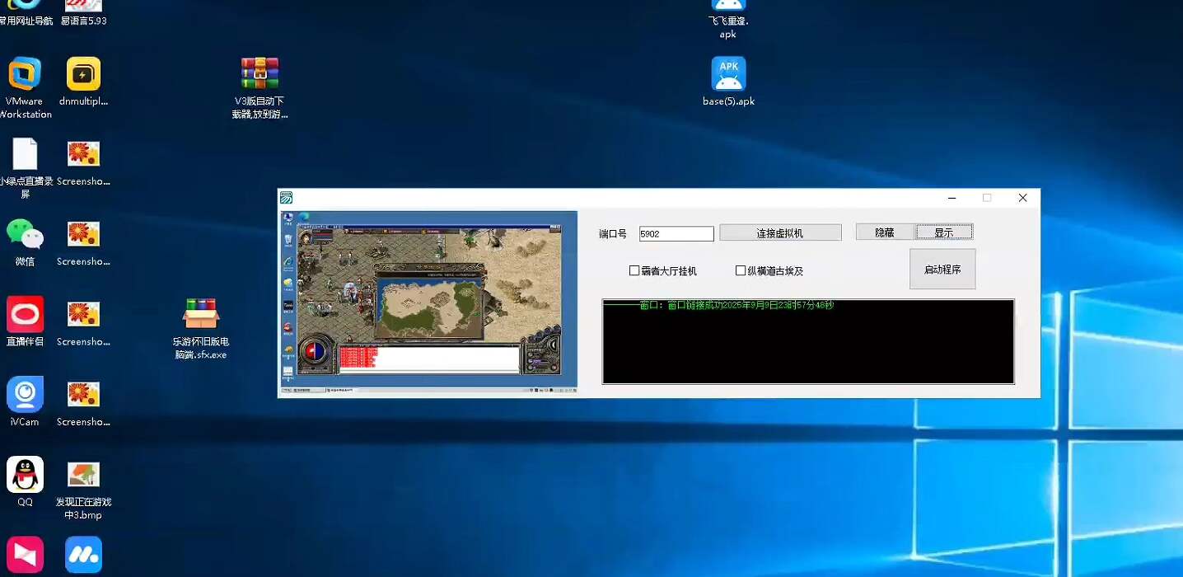
Task: Click the tool window's title bar app icon
Action: tap(286, 198)
